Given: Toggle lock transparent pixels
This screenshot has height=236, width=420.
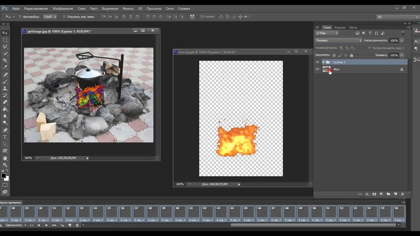Looking at the screenshot, I should tap(334, 55).
